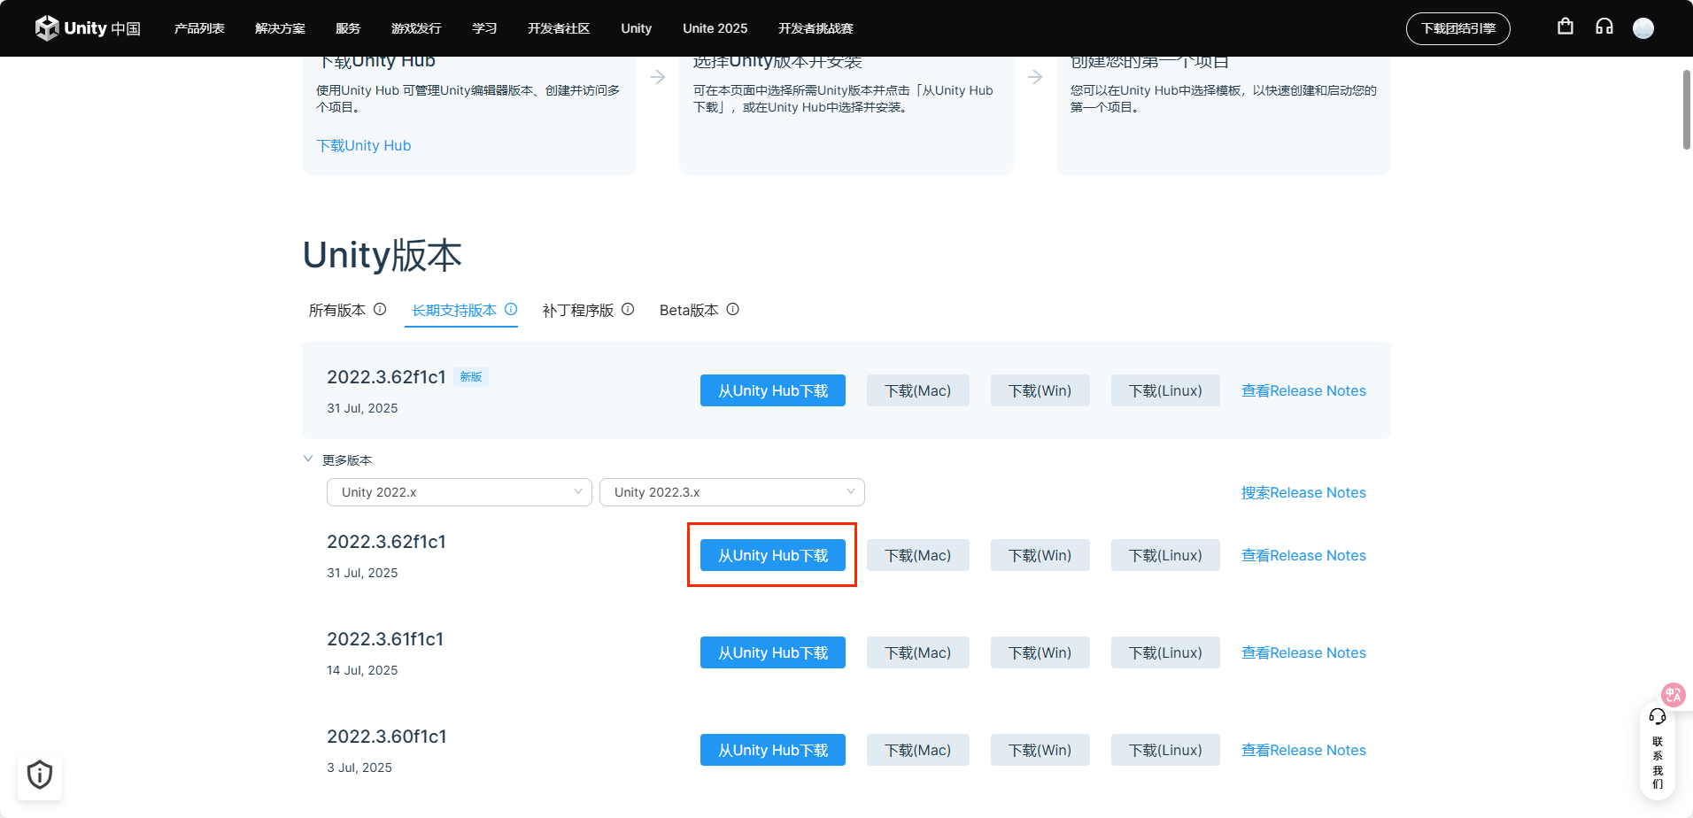Click the page vertical scrollbar thumb

click(x=1687, y=109)
